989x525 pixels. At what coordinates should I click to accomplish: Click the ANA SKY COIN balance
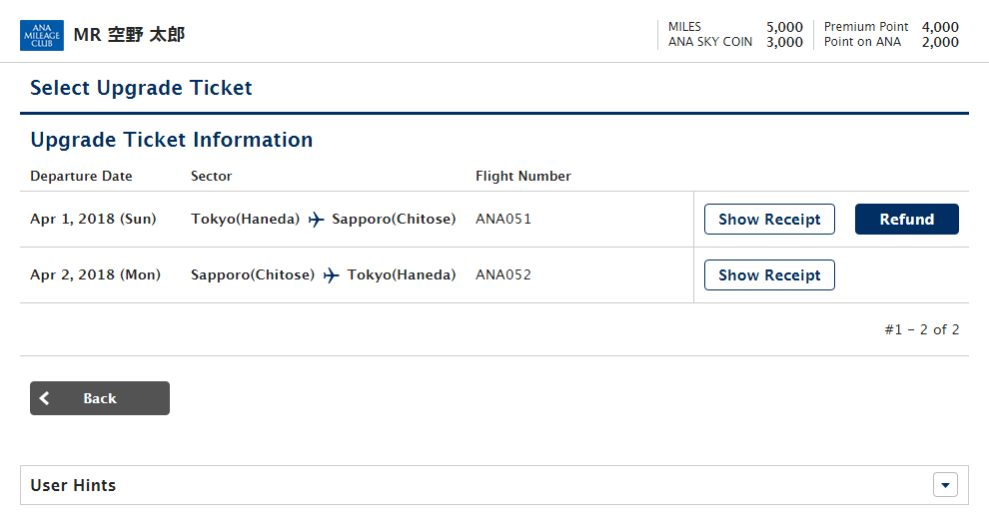[784, 42]
